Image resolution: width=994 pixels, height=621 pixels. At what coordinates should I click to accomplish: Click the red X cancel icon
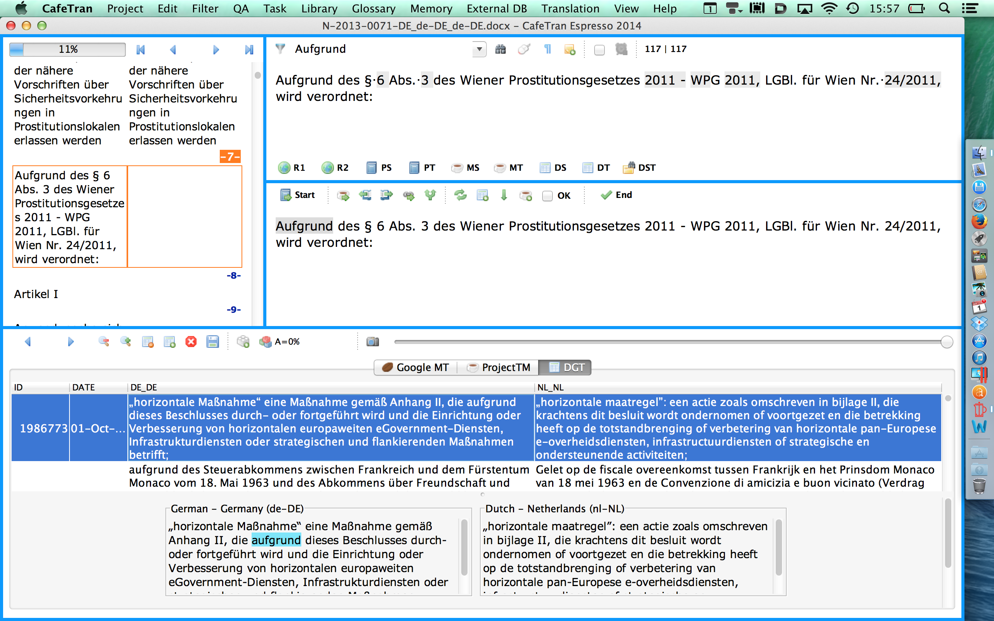pos(191,342)
